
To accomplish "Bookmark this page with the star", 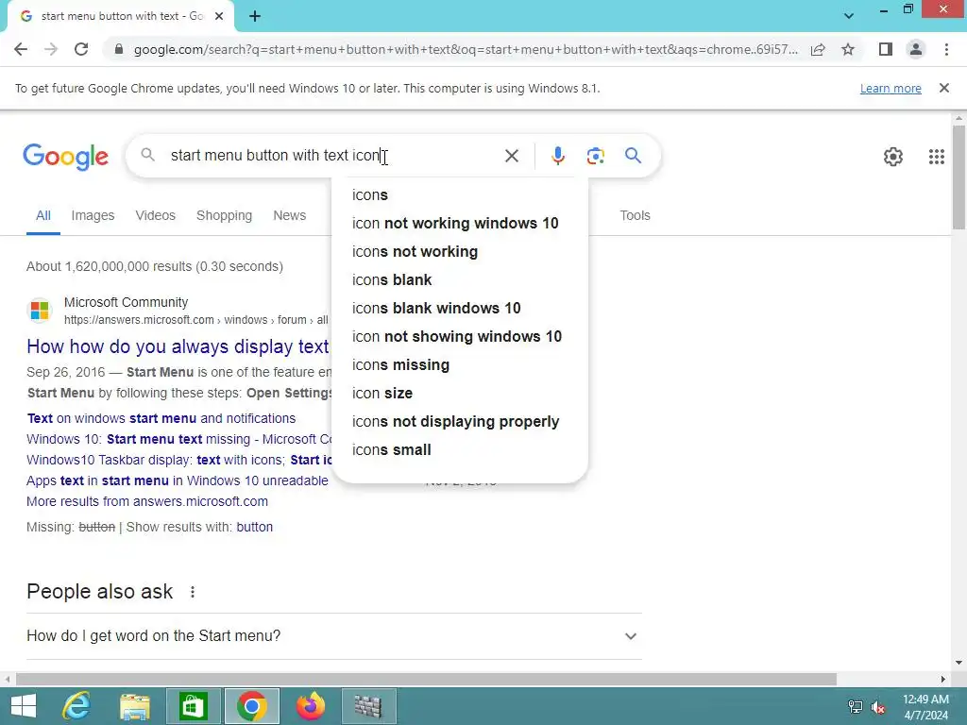I will [x=848, y=49].
